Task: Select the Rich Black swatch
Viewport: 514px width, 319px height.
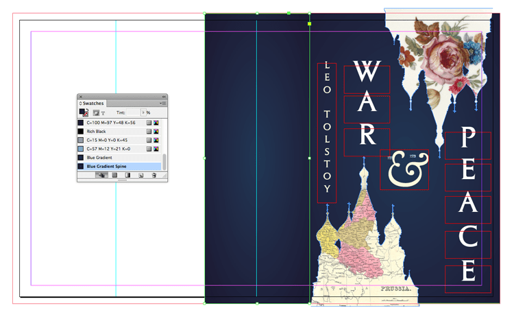Action: click(119, 131)
